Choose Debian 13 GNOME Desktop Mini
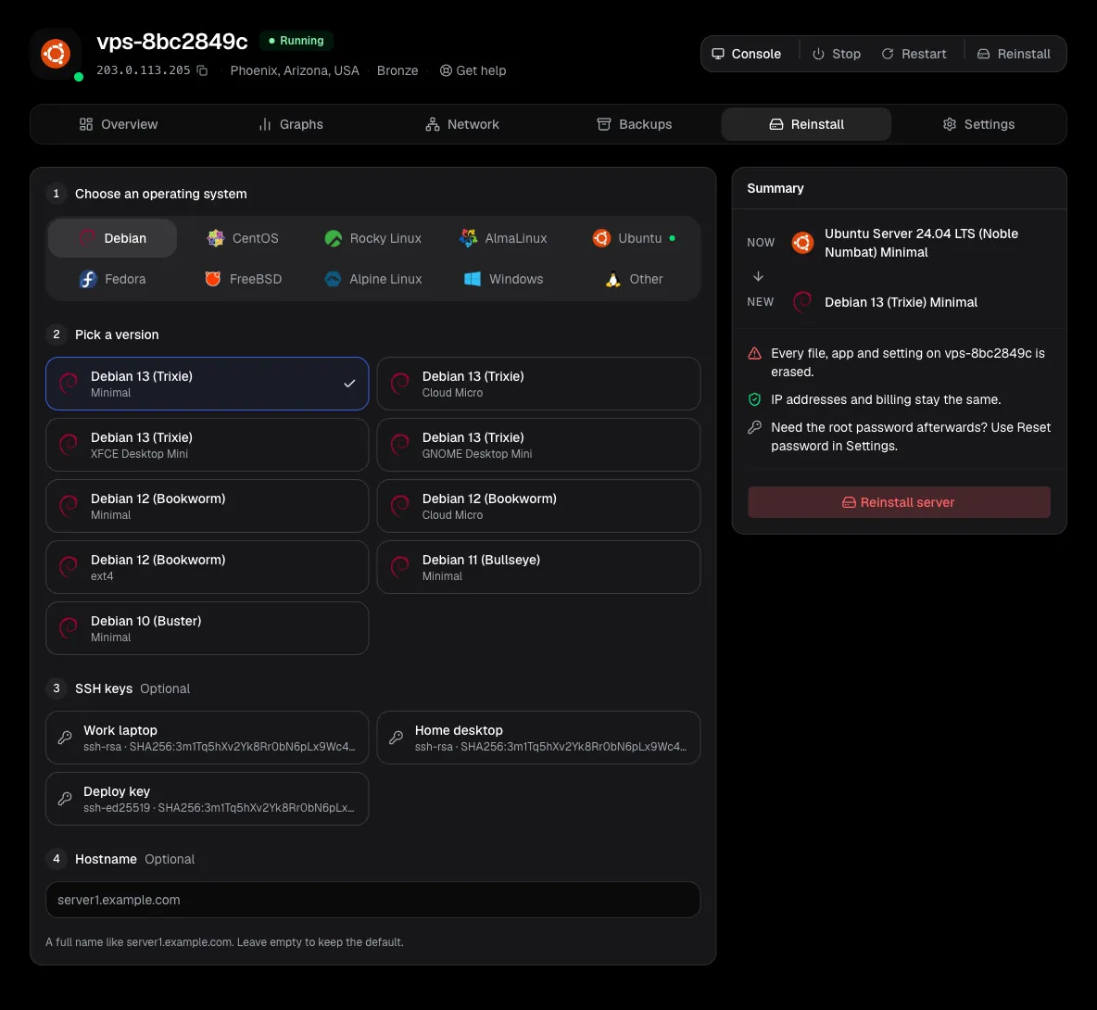The height and width of the screenshot is (1010, 1097). click(x=538, y=445)
